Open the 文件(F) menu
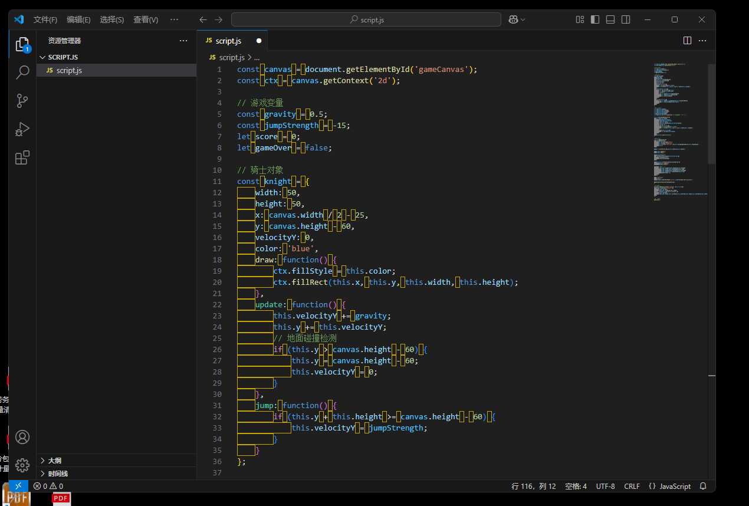 [x=45, y=19]
